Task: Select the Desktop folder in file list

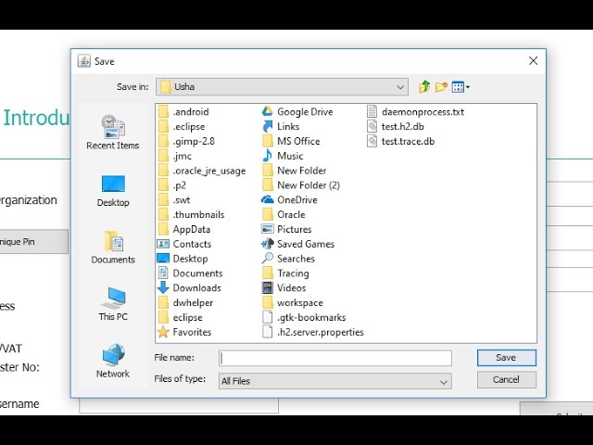Action: click(183, 259)
